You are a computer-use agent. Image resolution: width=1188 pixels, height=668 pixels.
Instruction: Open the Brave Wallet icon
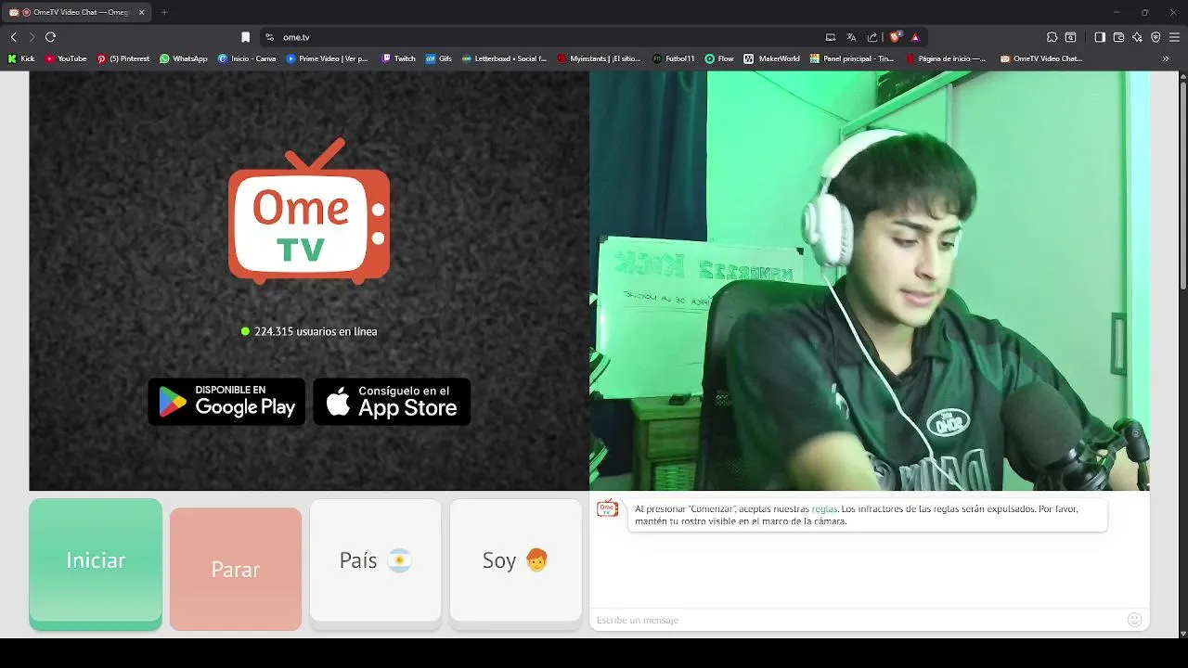[x=1118, y=37]
